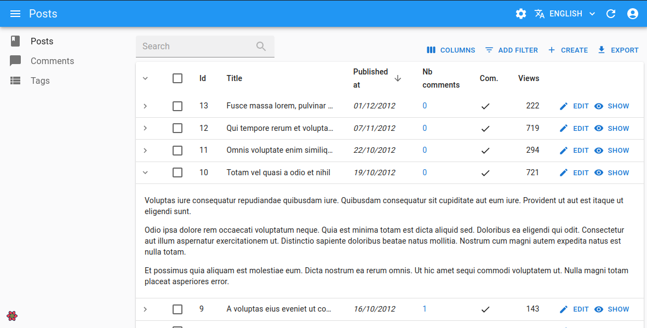Click the settings gear icon

(521, 14)
